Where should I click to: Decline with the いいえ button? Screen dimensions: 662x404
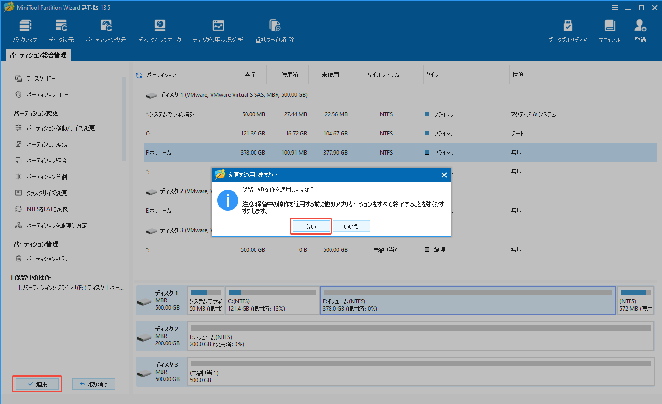[x=352, y=226]
